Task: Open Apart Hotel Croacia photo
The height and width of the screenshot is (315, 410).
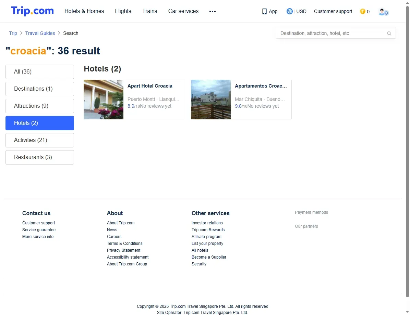Action: (104, 100)
